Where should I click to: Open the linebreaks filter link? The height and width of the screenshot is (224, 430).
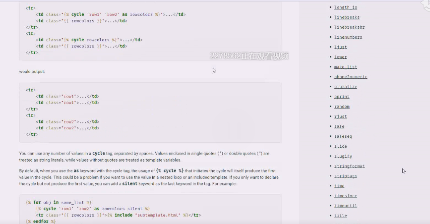click(347, 17)
